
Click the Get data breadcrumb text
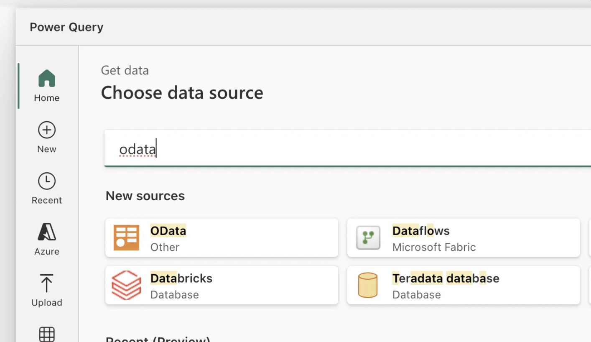tap(125, 70)
